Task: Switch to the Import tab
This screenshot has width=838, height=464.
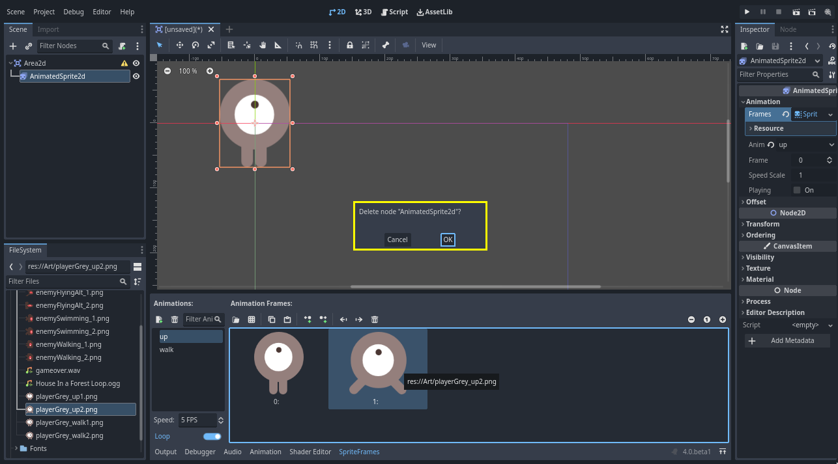Action: (48, 29)
